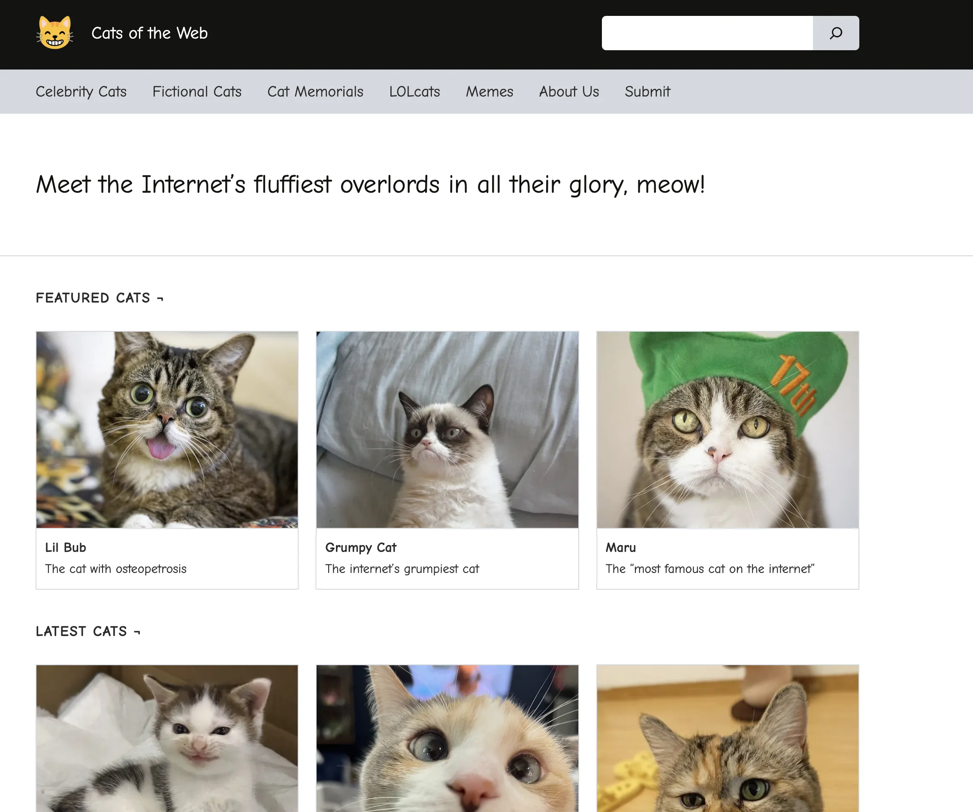973x812 pixels.
Task: Open the Cats of the Web title
Action: point(149,33)
